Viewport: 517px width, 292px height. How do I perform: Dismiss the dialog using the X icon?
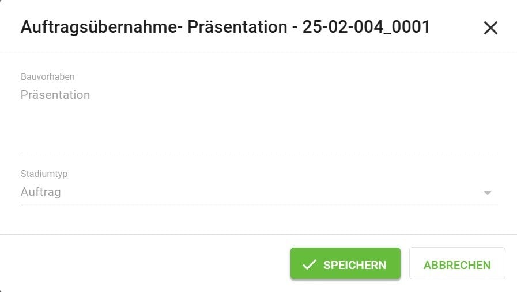coord(490,28)
